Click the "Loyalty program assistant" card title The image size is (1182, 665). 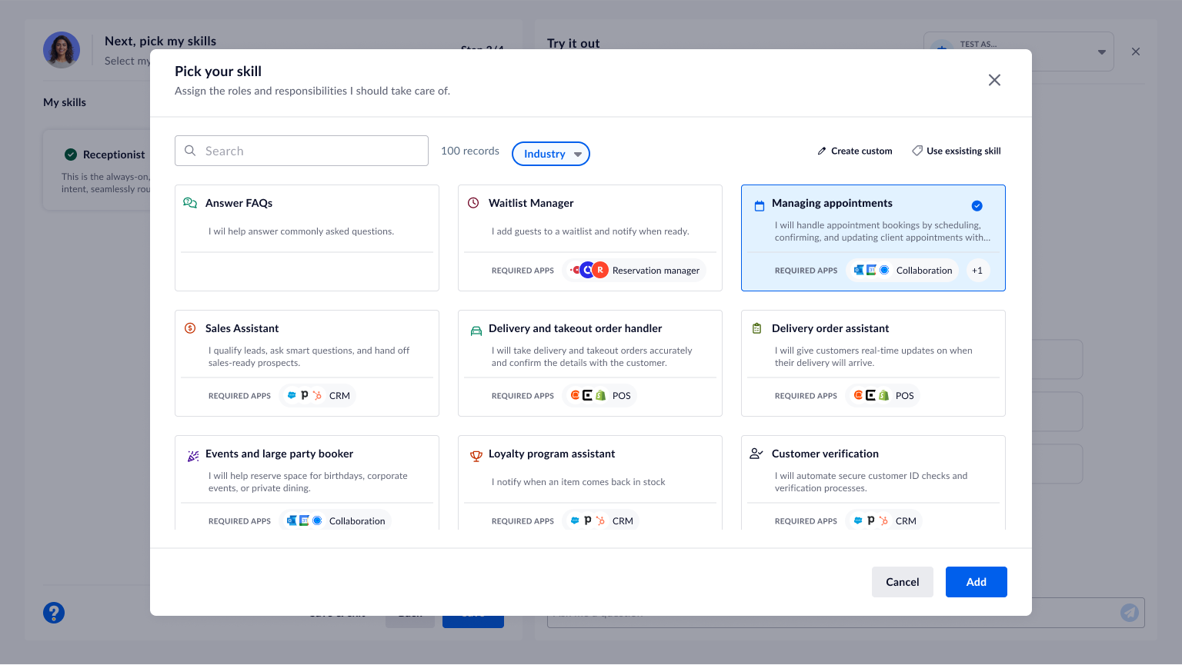pos(552,454)
